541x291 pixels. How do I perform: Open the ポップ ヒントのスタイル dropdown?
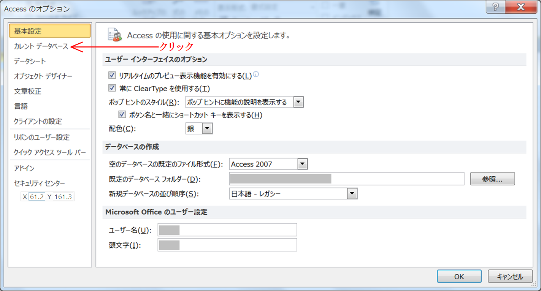pos(298,102)
